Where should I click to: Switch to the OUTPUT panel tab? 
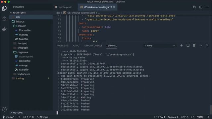point(76,46)
